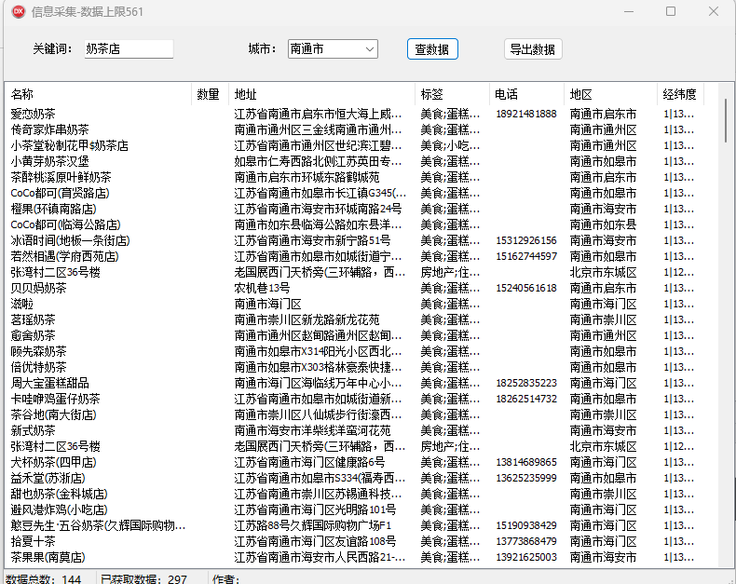This screenshot has width=736, height=584.
Task: Select the 冰语时间(地板一条街店) row
Action: [x=70, y=240]
